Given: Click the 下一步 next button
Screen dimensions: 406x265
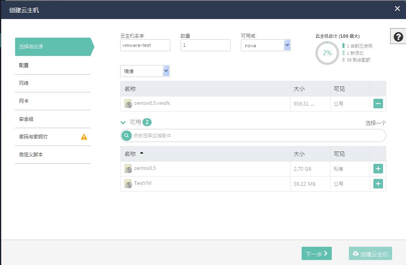Looking at the screenshot, I should [x=316, y=254].
